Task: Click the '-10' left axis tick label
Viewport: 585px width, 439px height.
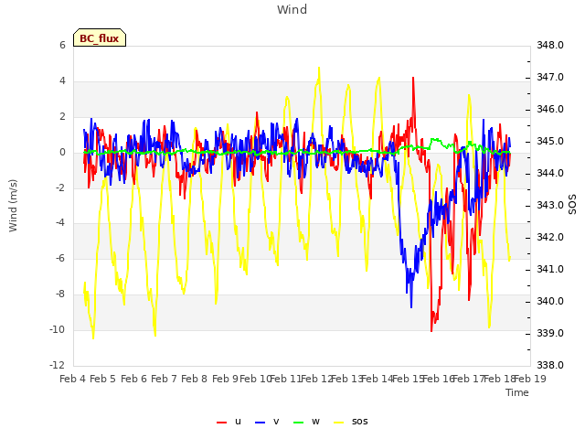Action: (58, 329)
